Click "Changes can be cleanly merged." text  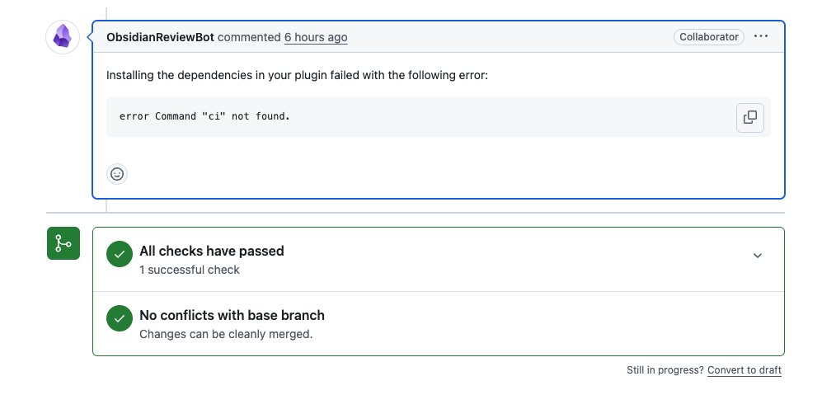tap(226, 334)
